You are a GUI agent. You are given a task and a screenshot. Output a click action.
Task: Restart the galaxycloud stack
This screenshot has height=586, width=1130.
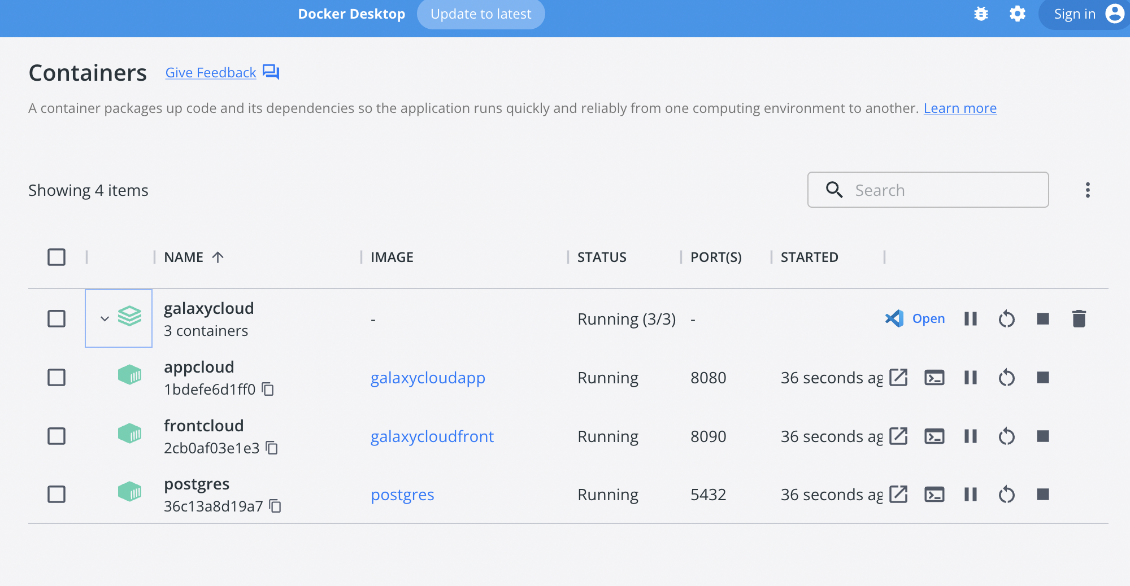tap(1007, 319)
